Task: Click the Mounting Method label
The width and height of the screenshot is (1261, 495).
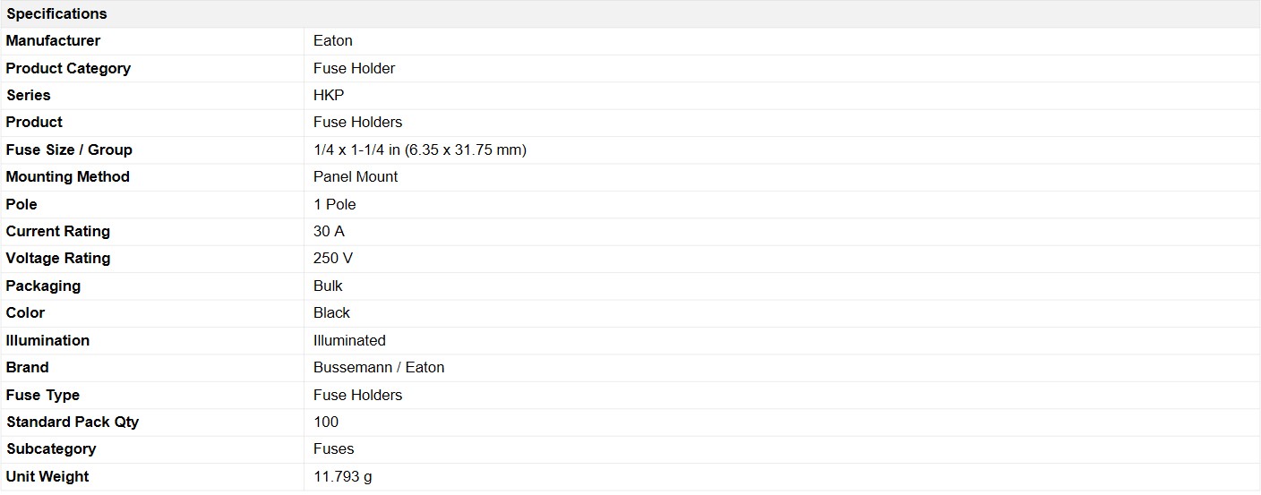Action: pos(68,176)
